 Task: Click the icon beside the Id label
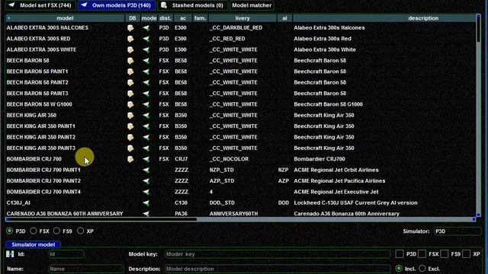pyautogui.click(x=10, y=254)
